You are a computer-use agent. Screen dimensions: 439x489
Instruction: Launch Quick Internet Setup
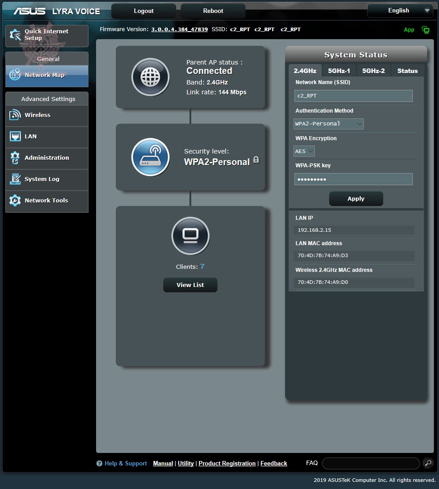click(x=47, y=35)
